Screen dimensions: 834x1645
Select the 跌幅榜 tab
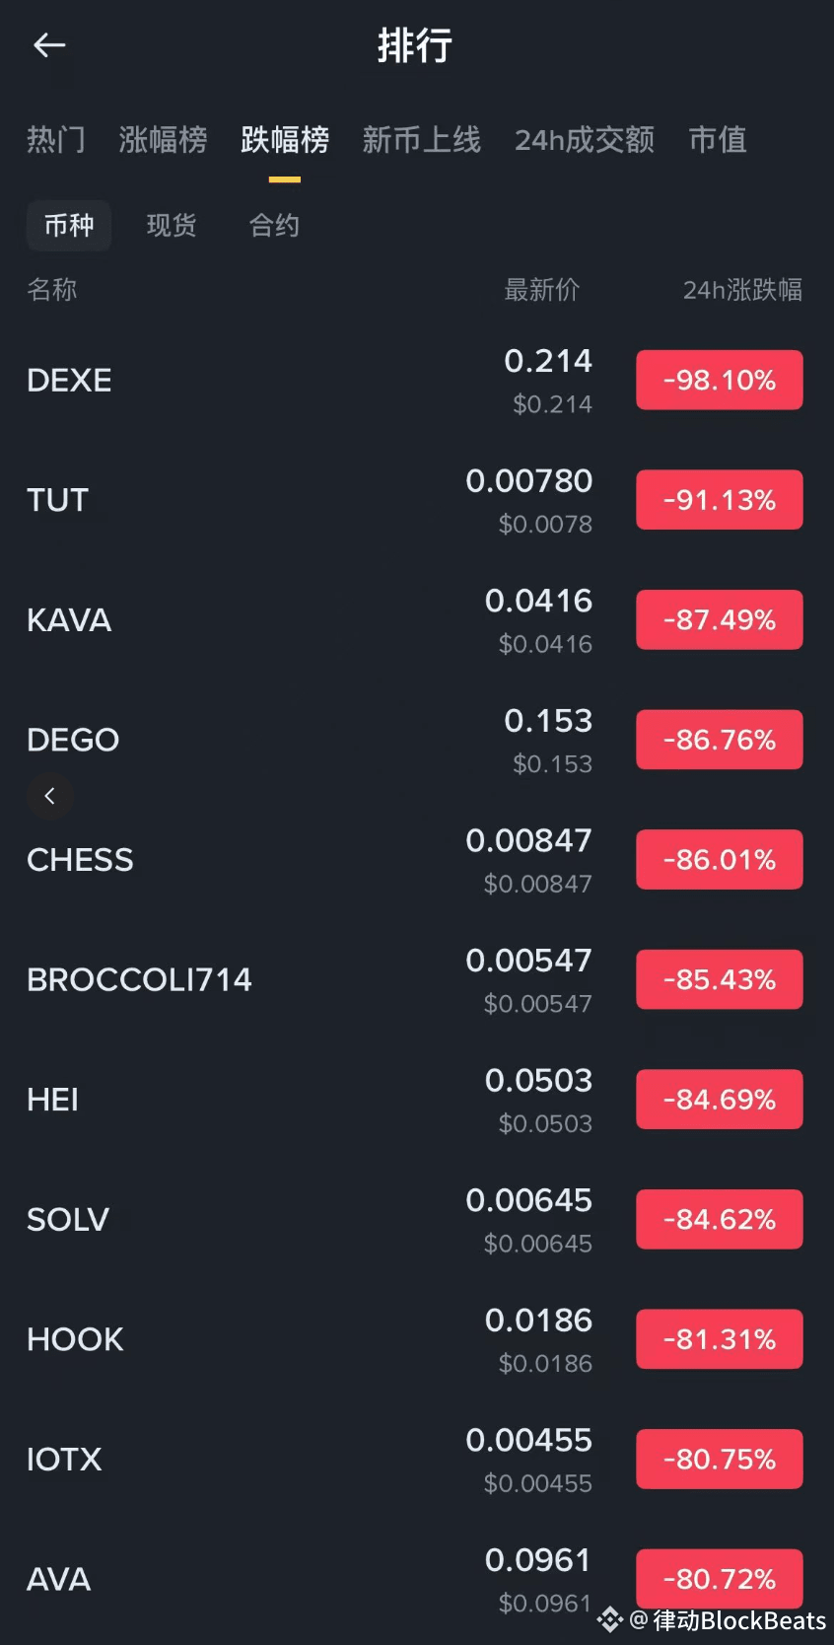coord(285,139)
